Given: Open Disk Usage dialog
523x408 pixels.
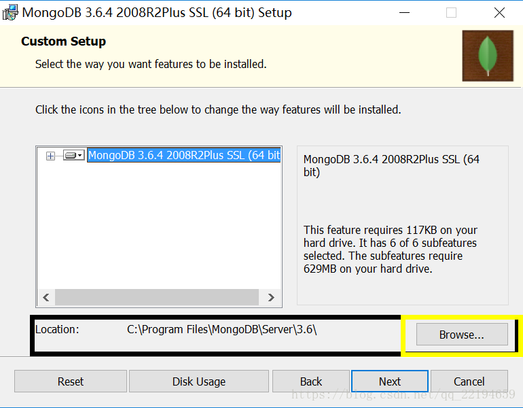Looking at the screenshot, I should 199,381.
